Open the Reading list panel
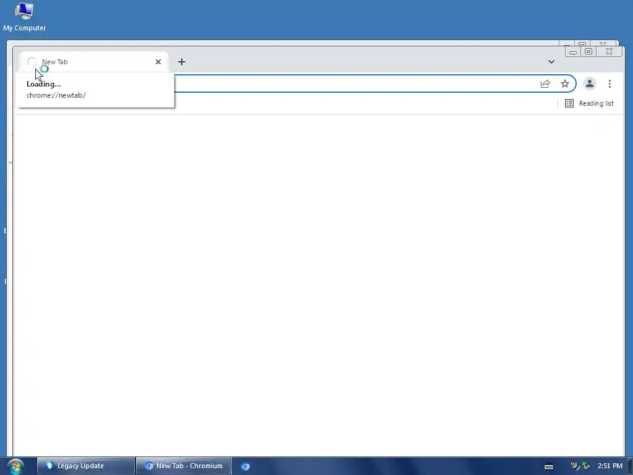633x475 pixels. click(x=589, y=103)
